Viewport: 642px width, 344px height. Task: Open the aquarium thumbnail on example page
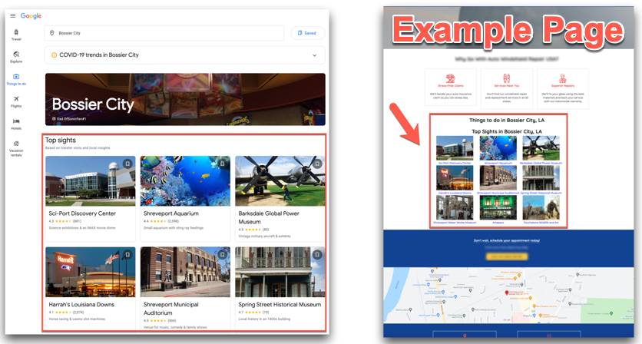coord(498,148)
